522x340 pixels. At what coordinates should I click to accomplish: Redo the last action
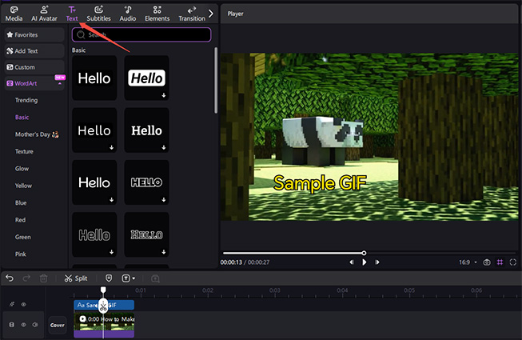26,278
